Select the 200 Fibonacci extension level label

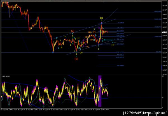tap(120, 66)
